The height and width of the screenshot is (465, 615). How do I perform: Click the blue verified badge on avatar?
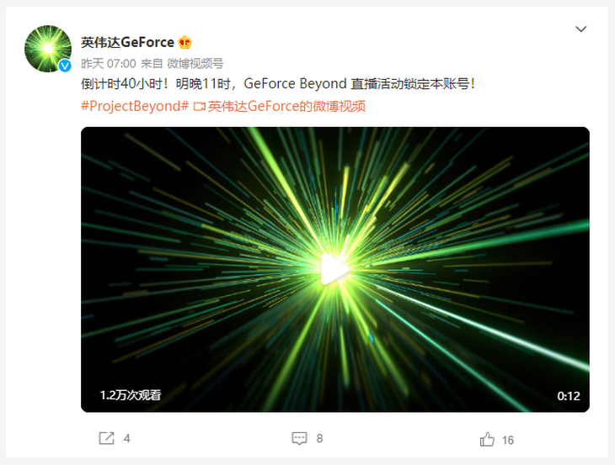pyautogui.click(x=65, y=66)
